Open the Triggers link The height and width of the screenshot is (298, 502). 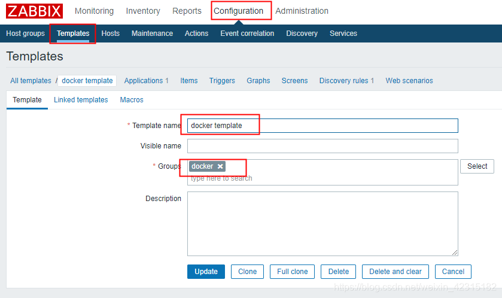222,81
